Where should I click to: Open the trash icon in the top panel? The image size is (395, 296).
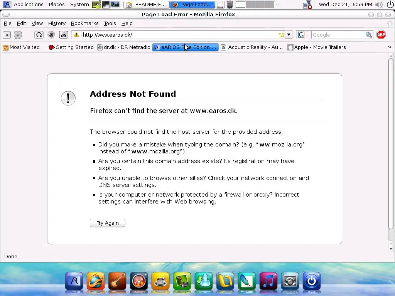[x=230, y=5]
